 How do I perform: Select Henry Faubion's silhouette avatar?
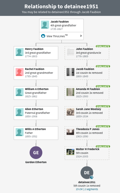click(20, 52)
